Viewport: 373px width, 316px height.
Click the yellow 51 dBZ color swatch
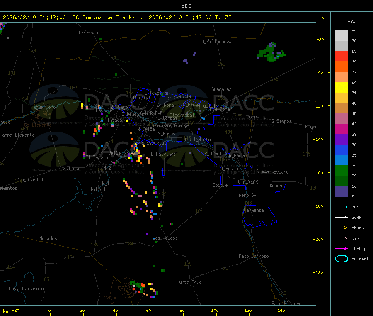tap(342, 87)
